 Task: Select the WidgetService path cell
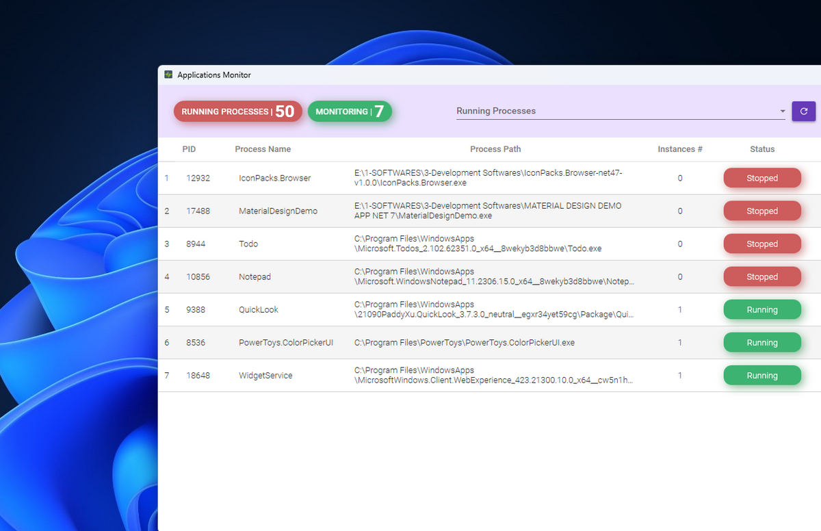coord(493,376)
